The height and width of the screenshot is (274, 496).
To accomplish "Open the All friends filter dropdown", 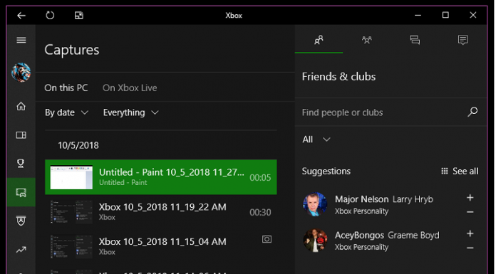I will coord(316,139).
